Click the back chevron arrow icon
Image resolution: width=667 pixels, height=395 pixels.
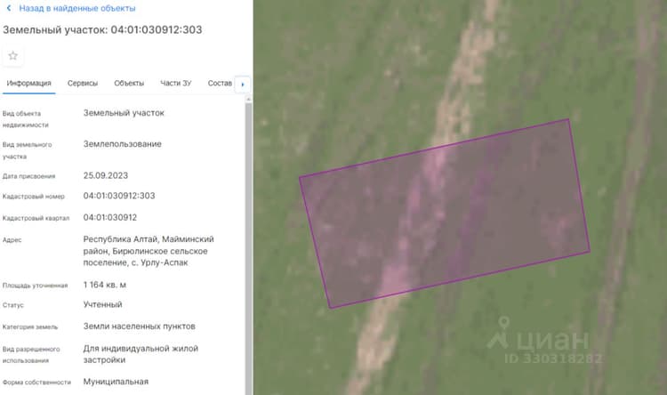pos(9,8)
